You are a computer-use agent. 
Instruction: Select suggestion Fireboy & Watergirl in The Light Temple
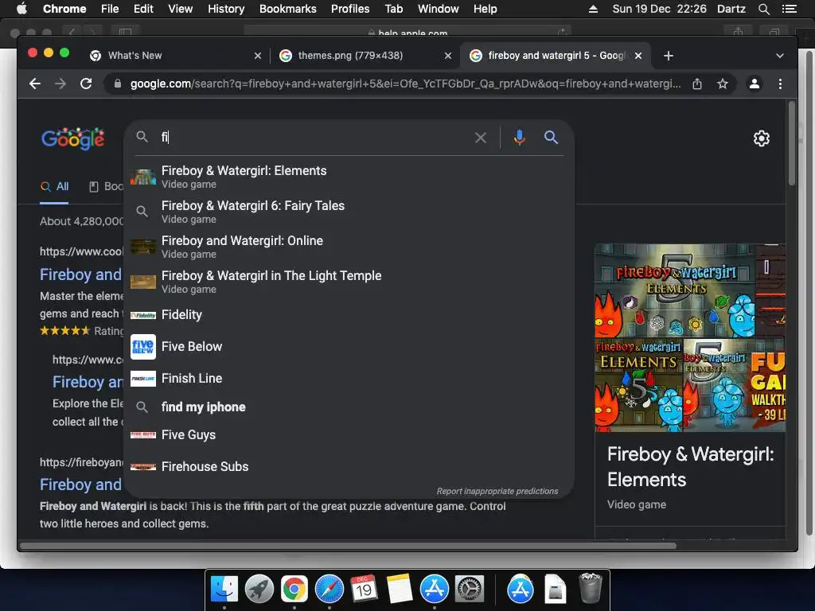tap(349, 282)
